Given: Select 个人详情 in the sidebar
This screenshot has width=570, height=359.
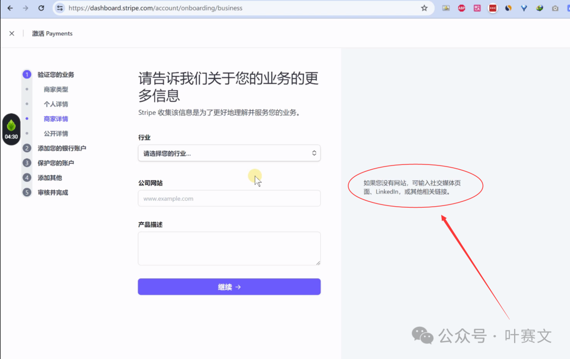Looking at the screenshot, I should 56,104.
